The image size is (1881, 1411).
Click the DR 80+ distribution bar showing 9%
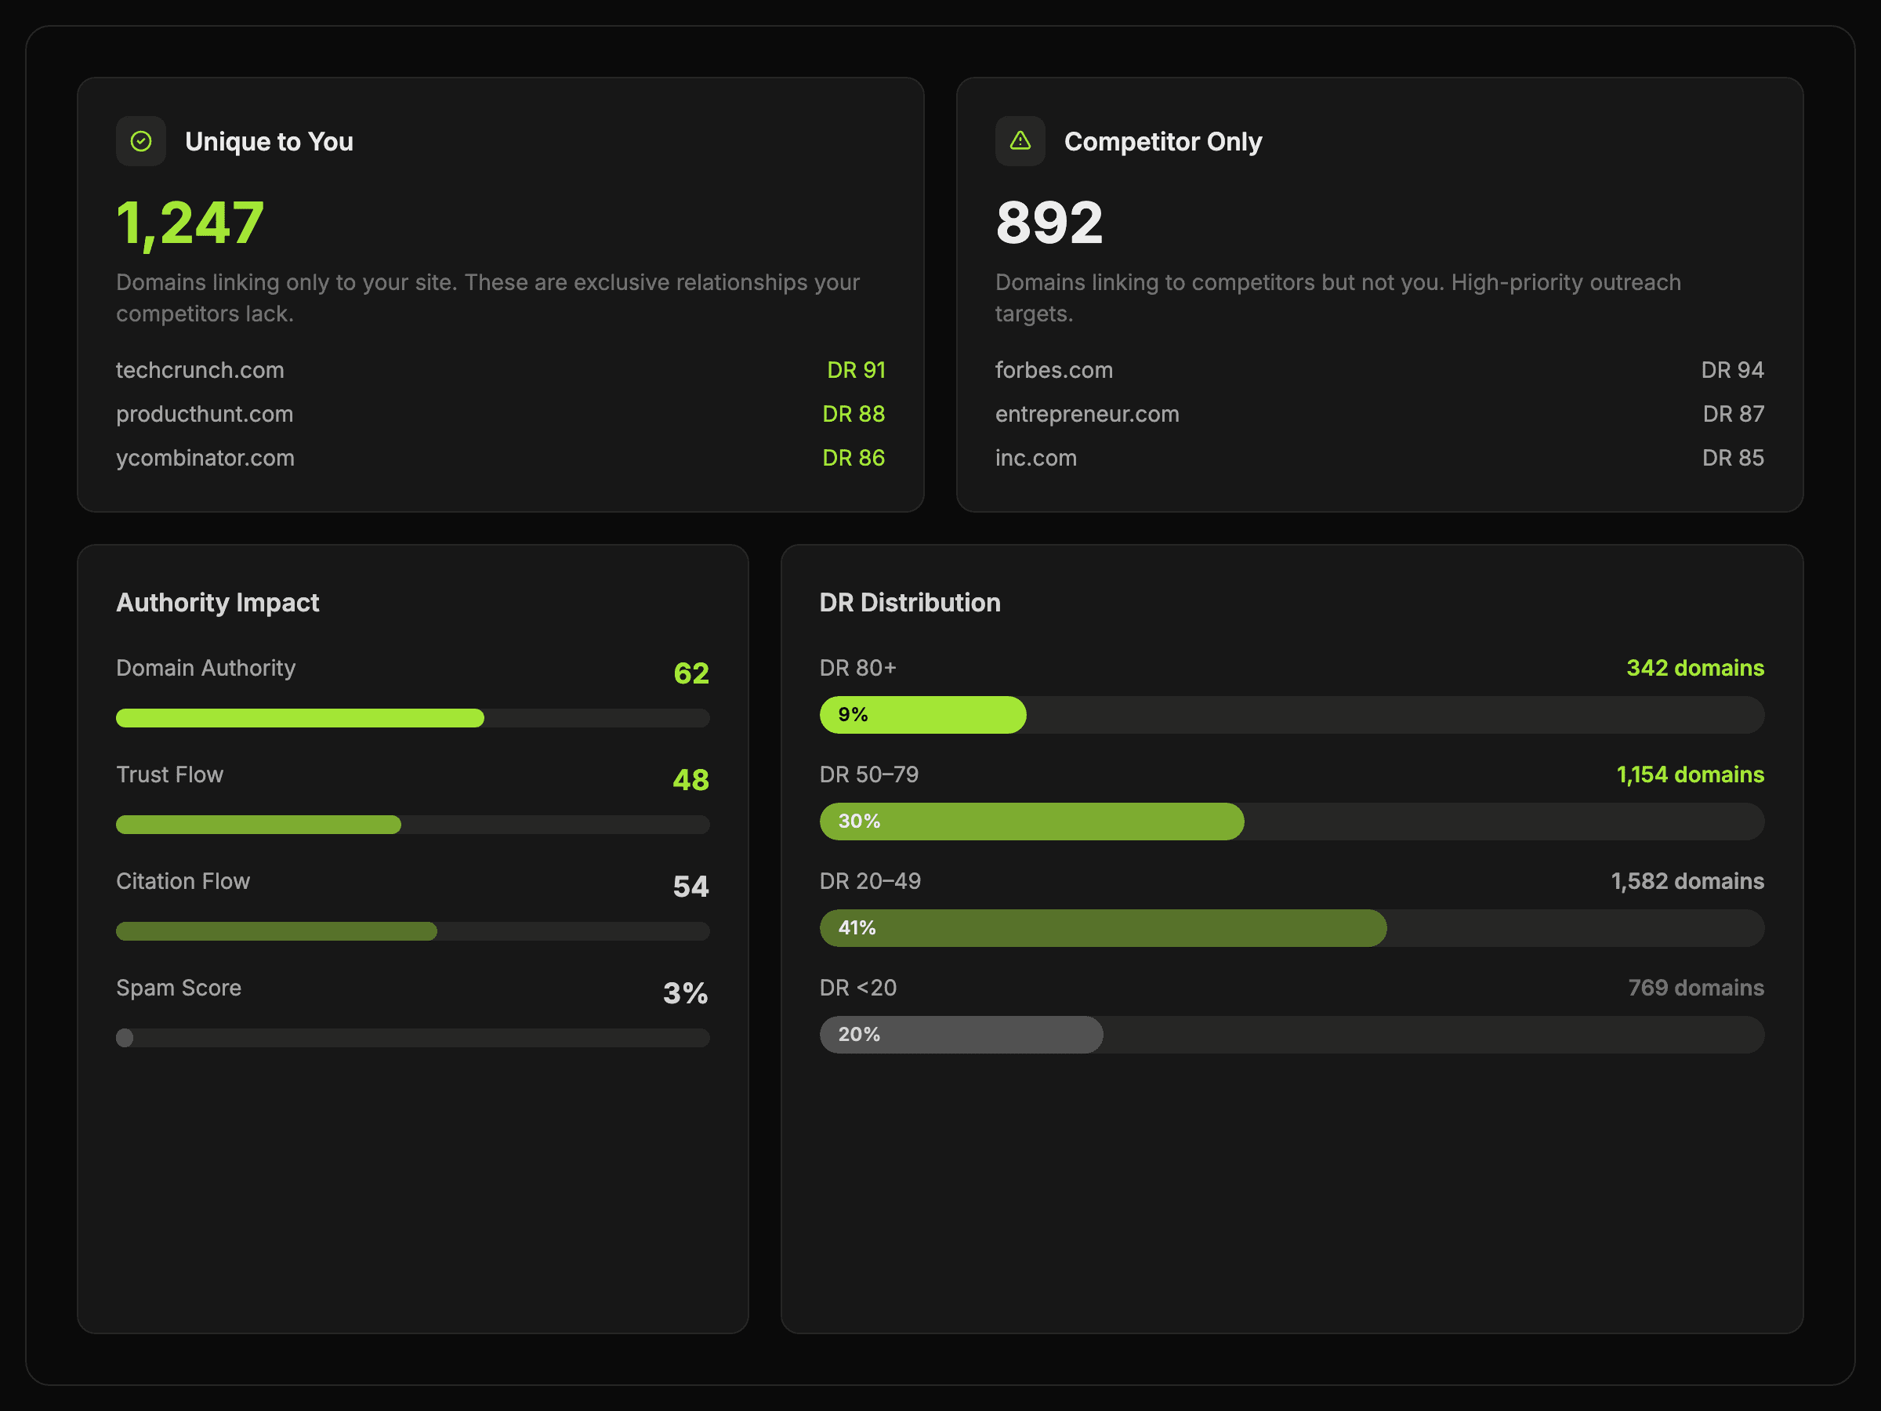(x=922, y=714)
